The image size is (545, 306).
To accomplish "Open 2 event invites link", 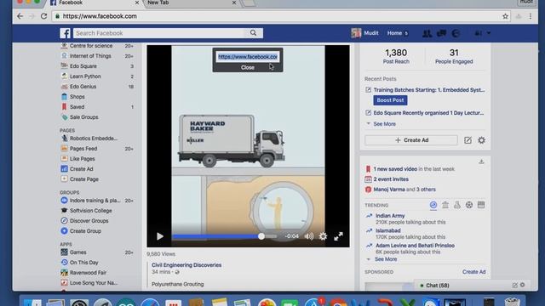I will point(391,179).
